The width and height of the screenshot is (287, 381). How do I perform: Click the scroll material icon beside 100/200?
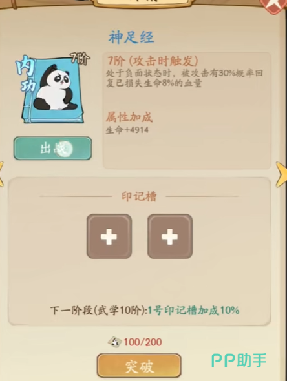114,342
